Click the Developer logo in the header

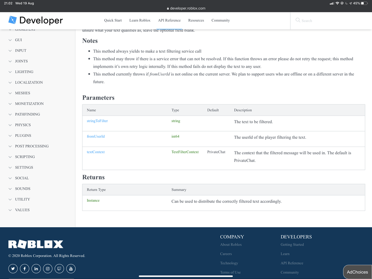coord(35,20)
